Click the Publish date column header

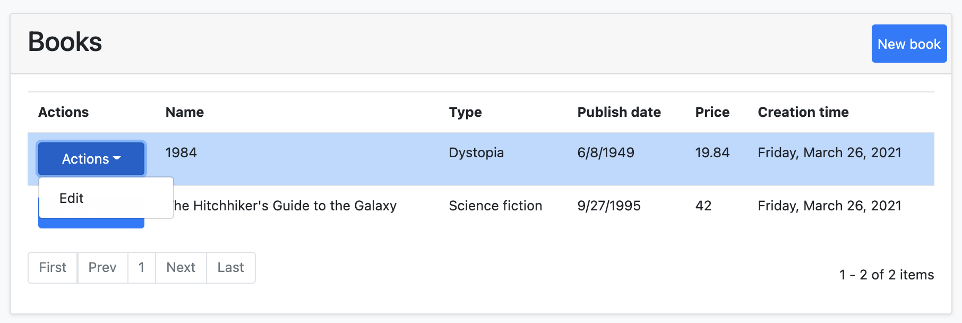coord(619,112)
